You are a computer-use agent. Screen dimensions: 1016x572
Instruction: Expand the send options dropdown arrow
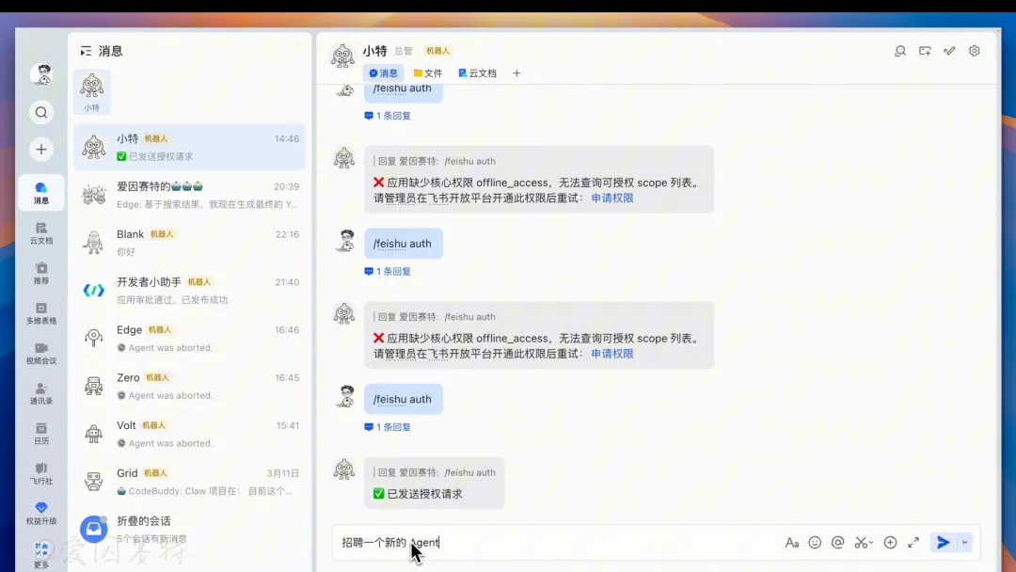965,543
